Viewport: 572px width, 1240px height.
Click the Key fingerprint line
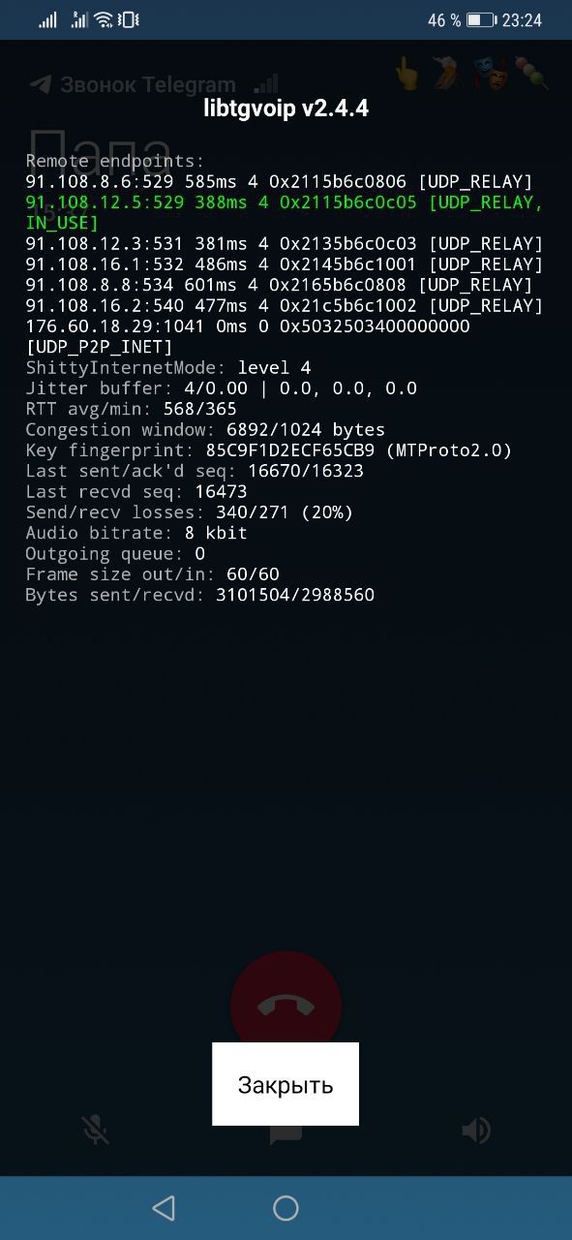[268, 449]
